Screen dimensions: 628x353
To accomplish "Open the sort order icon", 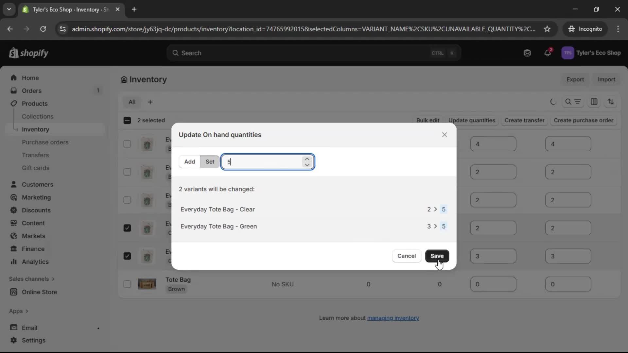I will click(x=611, y=102).
